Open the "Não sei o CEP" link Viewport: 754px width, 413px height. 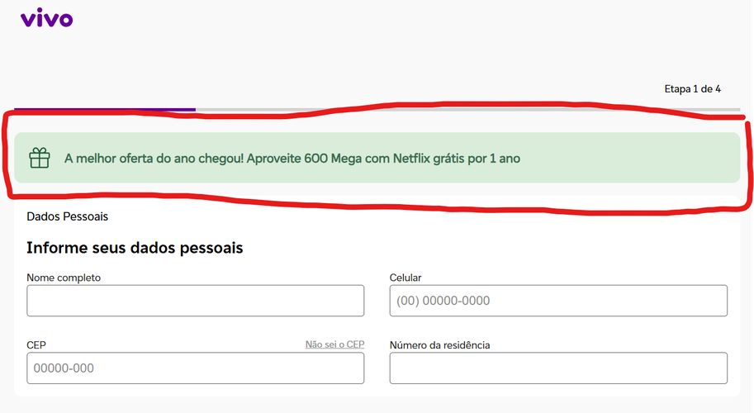tap(334, 344)
